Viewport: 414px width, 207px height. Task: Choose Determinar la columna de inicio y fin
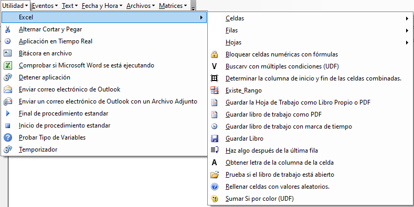pos(311,78)
